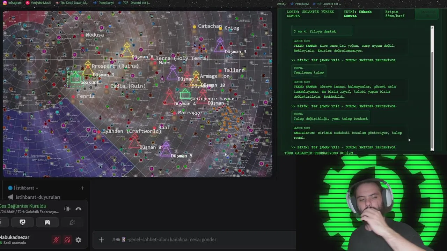Image resolution: width=447 pixels, height=251 pixels.
Task: Select the red Macragge planet dot
Action: pos(174,113)
